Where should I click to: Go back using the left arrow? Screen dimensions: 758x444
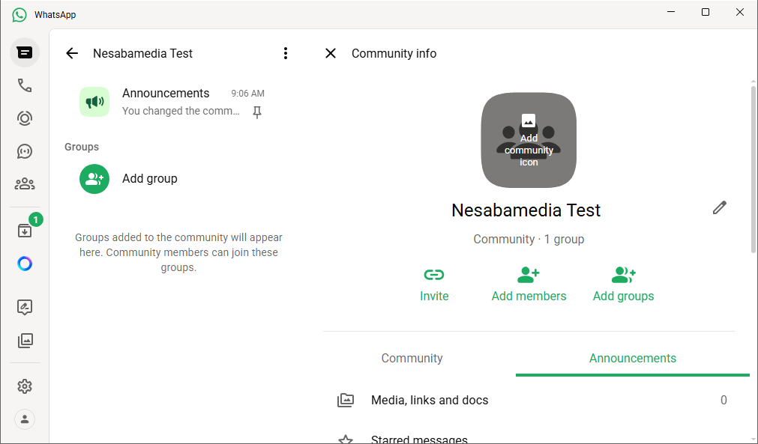point(72,53)
